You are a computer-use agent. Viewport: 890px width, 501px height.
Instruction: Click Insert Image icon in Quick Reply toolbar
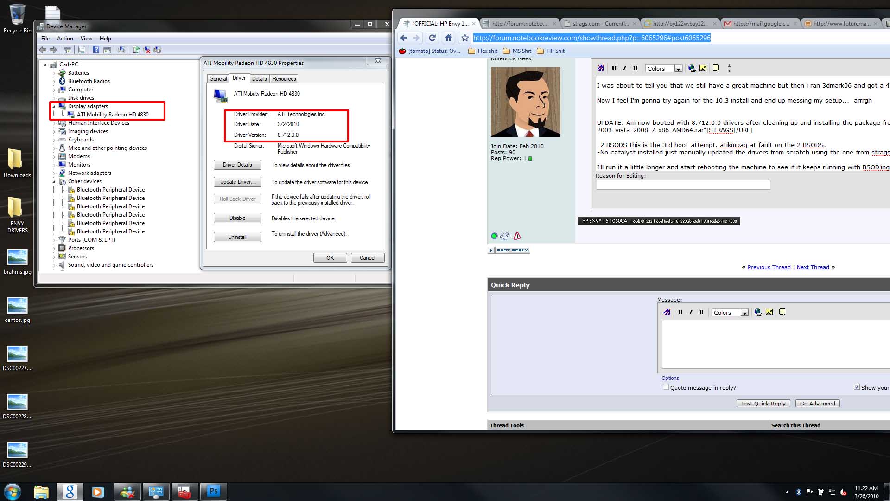click(769, 312)
